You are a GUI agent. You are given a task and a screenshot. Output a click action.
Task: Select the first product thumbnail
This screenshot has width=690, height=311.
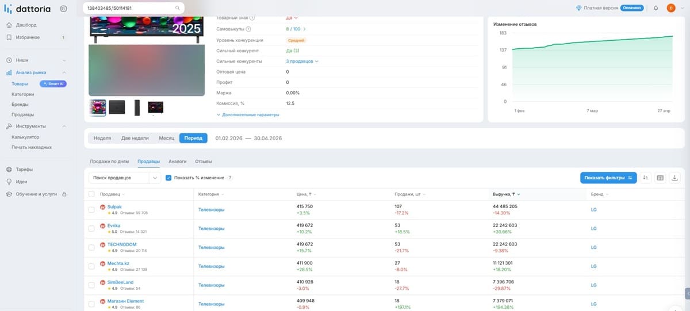pyautogui.click(x=98, y=107)
